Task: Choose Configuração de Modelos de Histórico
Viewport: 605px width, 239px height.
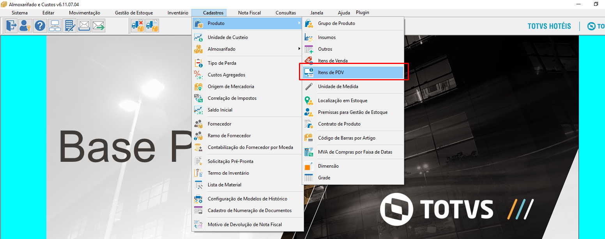Action: (248, 199)
